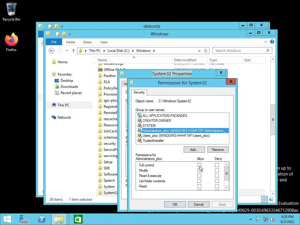Viewport: 300px width, 225px height.
Task: Check Allow for Read permission
Action: 199,186
